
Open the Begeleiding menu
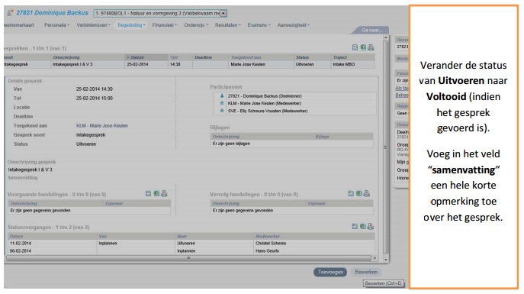click(131, 24)
